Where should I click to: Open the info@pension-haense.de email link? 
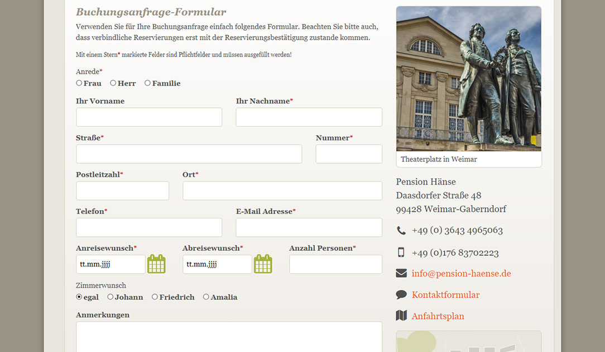pyautogui.click(x=461, y=274)
